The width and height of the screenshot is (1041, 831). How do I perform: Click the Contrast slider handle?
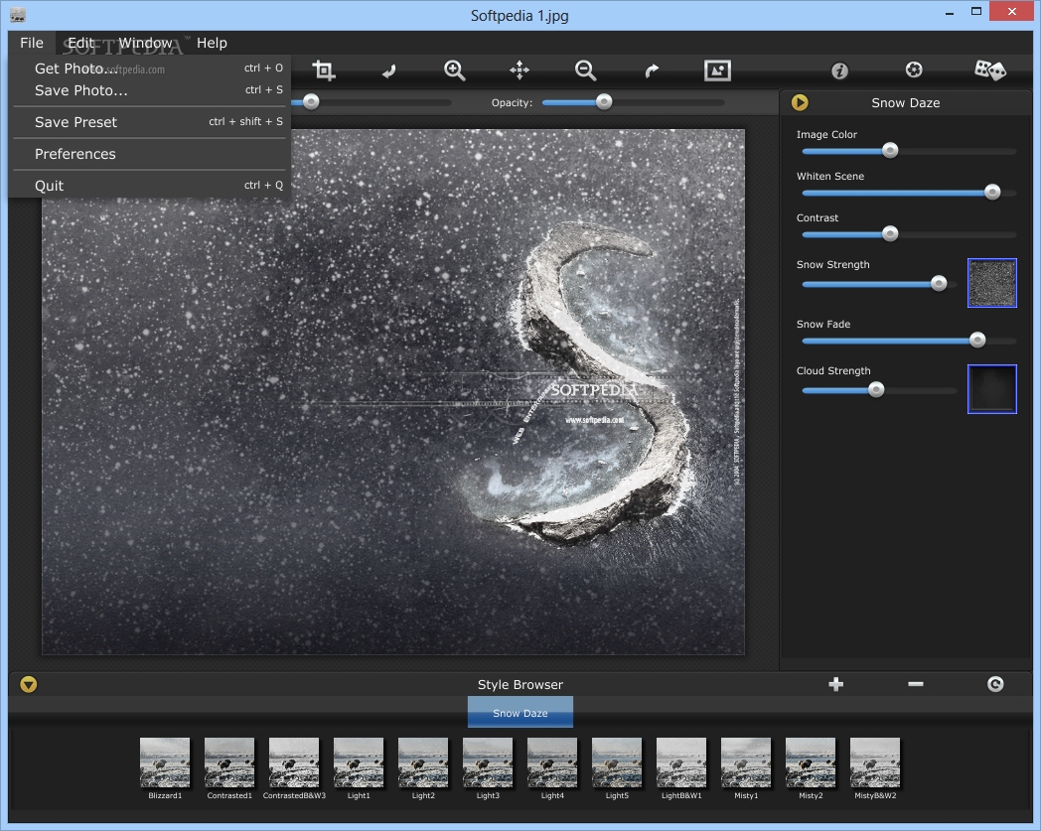[x=890, y=233]
